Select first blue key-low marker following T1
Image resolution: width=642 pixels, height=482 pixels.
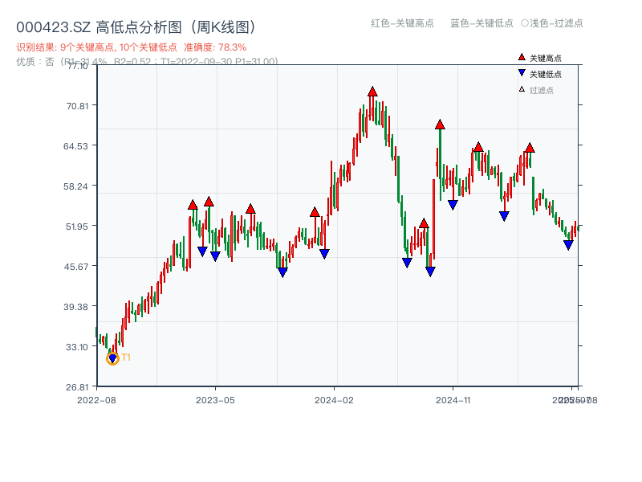[x=202, y=251]
